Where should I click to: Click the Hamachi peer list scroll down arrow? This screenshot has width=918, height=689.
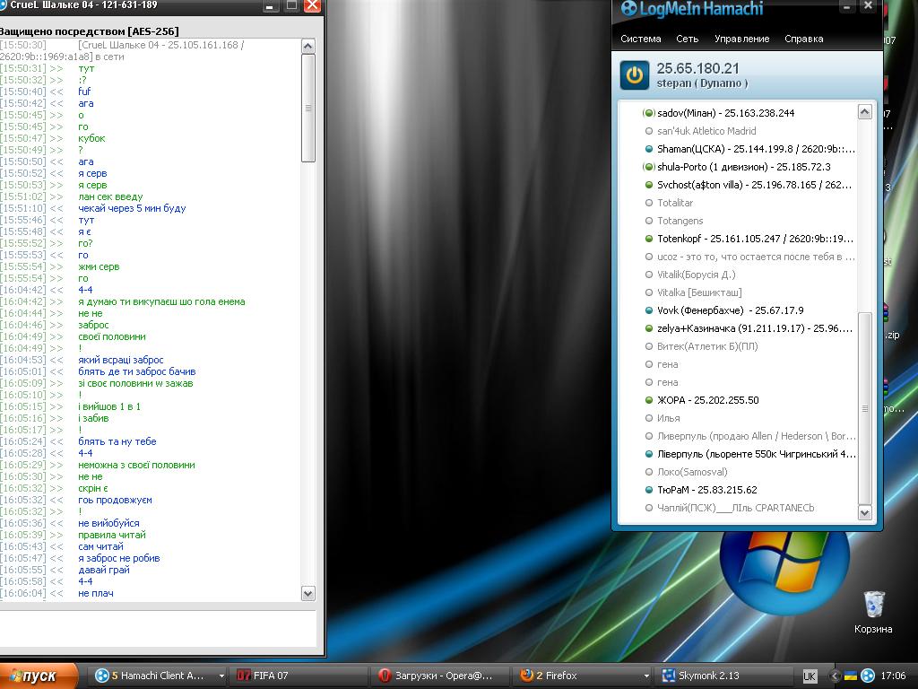click(865, 512)
